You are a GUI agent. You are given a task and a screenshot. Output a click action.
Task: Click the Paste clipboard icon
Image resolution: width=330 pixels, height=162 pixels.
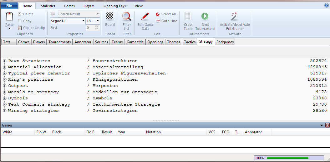click(x=9, y=17)
